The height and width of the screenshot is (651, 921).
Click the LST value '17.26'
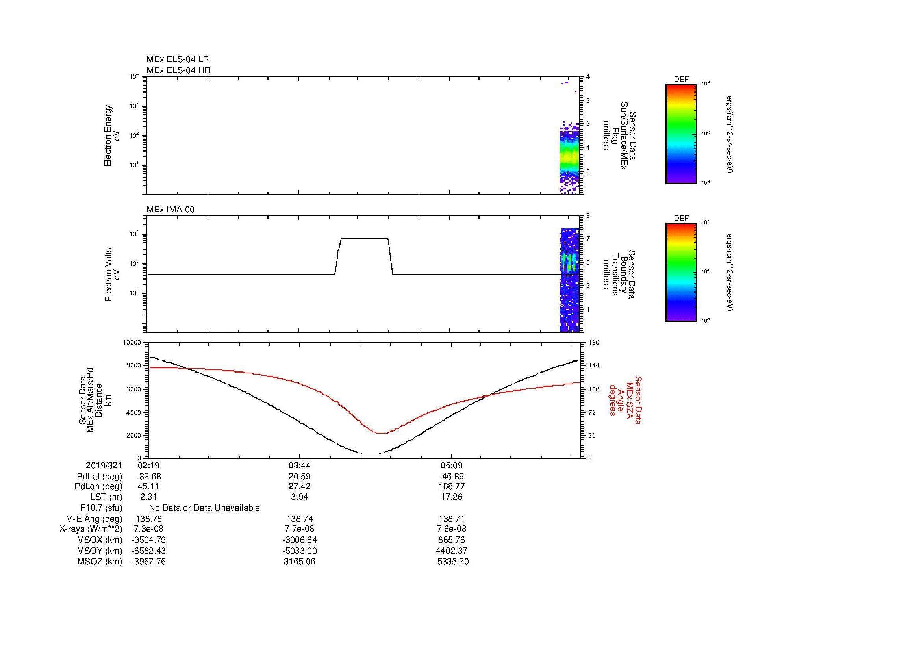click(x=452, y=497)
